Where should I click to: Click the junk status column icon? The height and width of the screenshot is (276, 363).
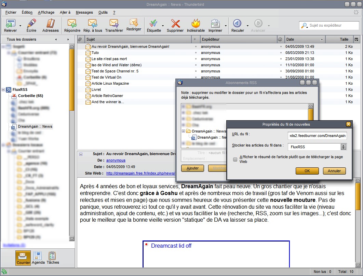280,39
